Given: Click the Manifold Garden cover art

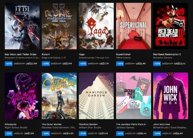Looking at the screenshot, I should tap(96, 96).
